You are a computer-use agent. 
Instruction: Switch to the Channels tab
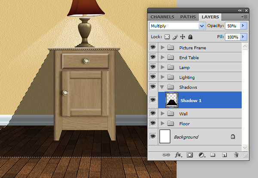click(162, 17)
